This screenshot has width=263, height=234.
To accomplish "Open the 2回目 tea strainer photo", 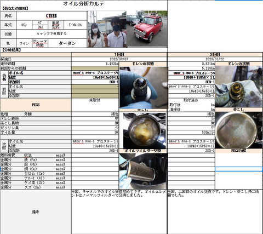I will 239,130.
